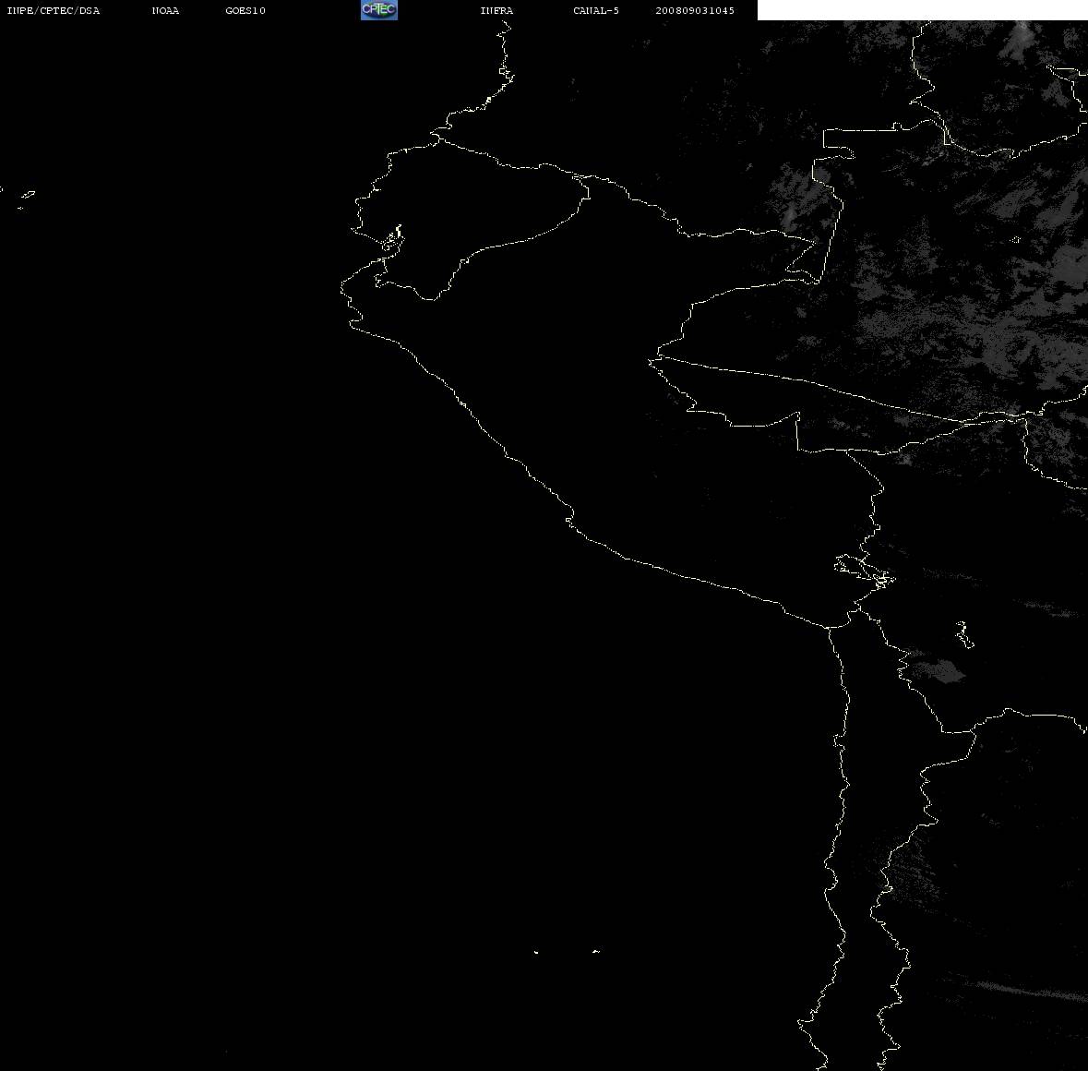Click the NOAA label in the header
This screenshot has width=1088, height=1071.
click(x=165, y=10)
